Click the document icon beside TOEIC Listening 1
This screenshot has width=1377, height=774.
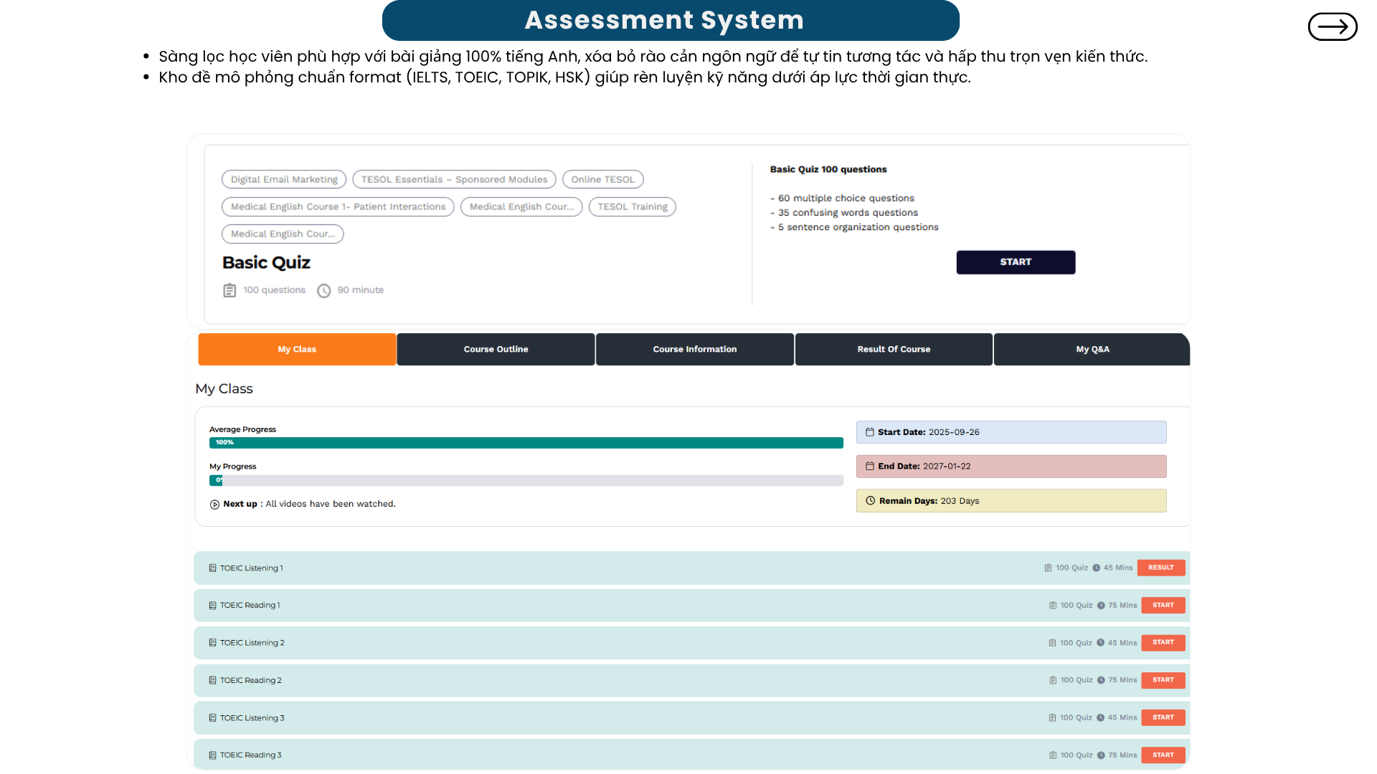coord(212,568)
